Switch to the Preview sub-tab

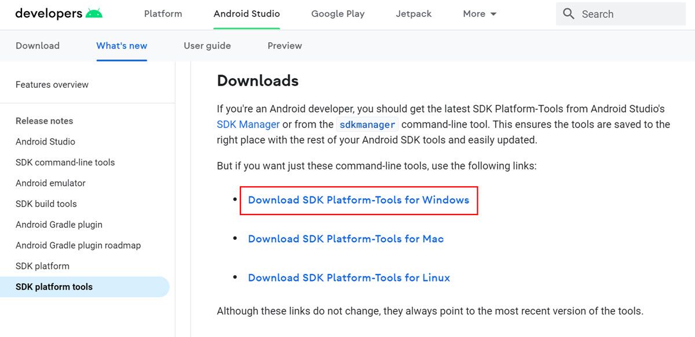[284, 46]
